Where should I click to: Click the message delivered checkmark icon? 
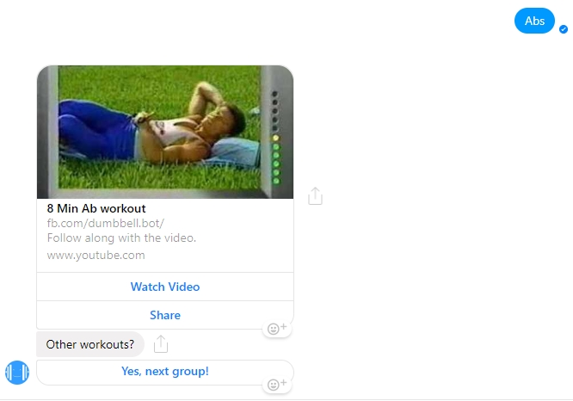[x=564, y=29]
